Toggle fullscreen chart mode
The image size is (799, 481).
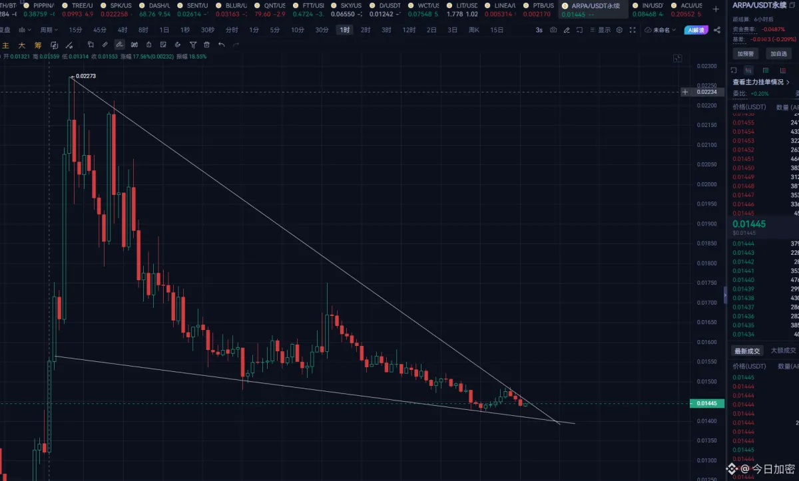click(x=632, y=30)
